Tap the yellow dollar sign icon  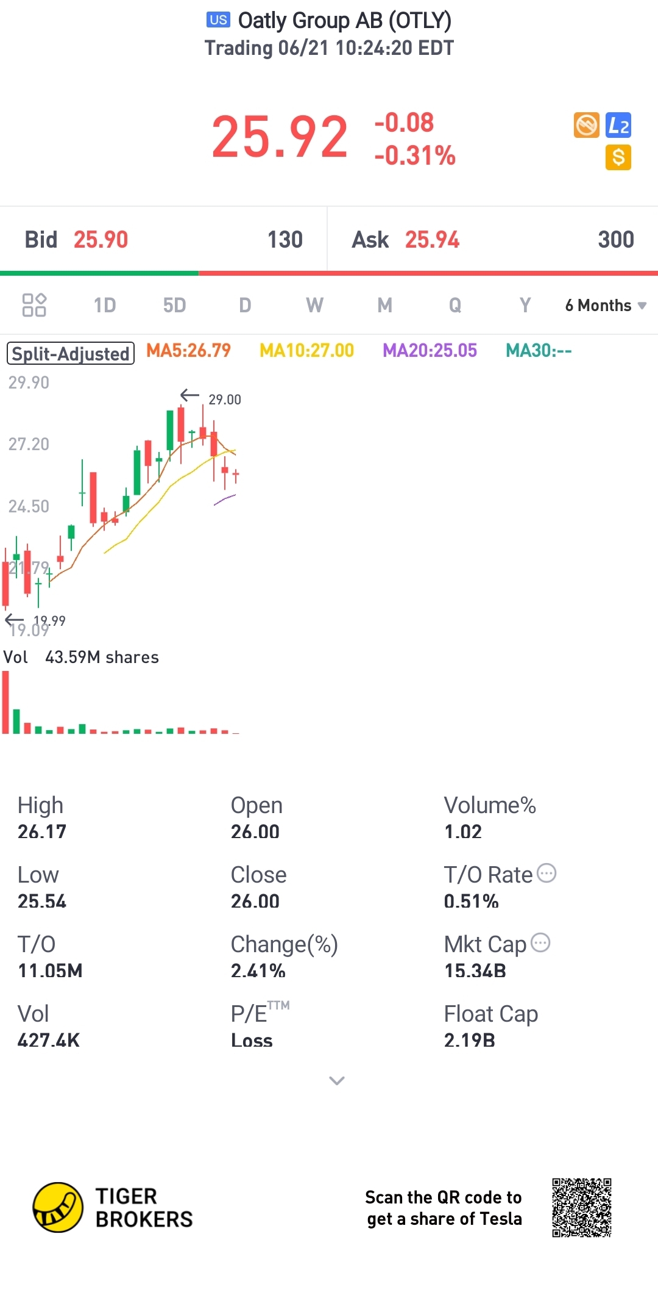click(x=618, y=157)
